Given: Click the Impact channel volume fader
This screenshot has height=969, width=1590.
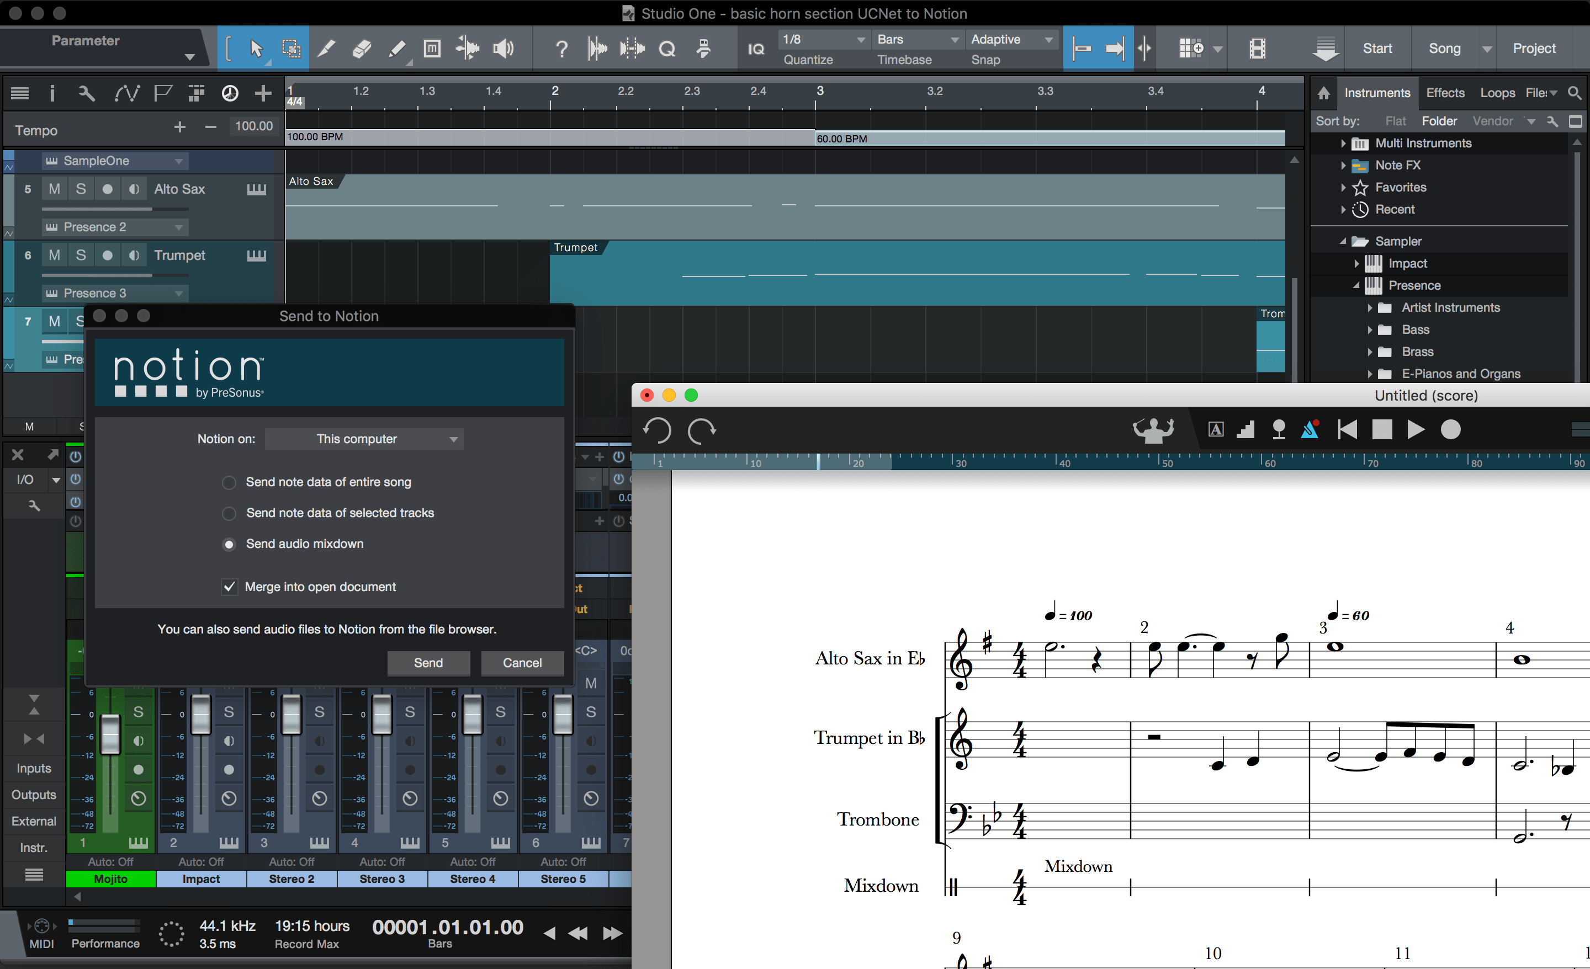Looking at the screenshot, I should (201, 715).
